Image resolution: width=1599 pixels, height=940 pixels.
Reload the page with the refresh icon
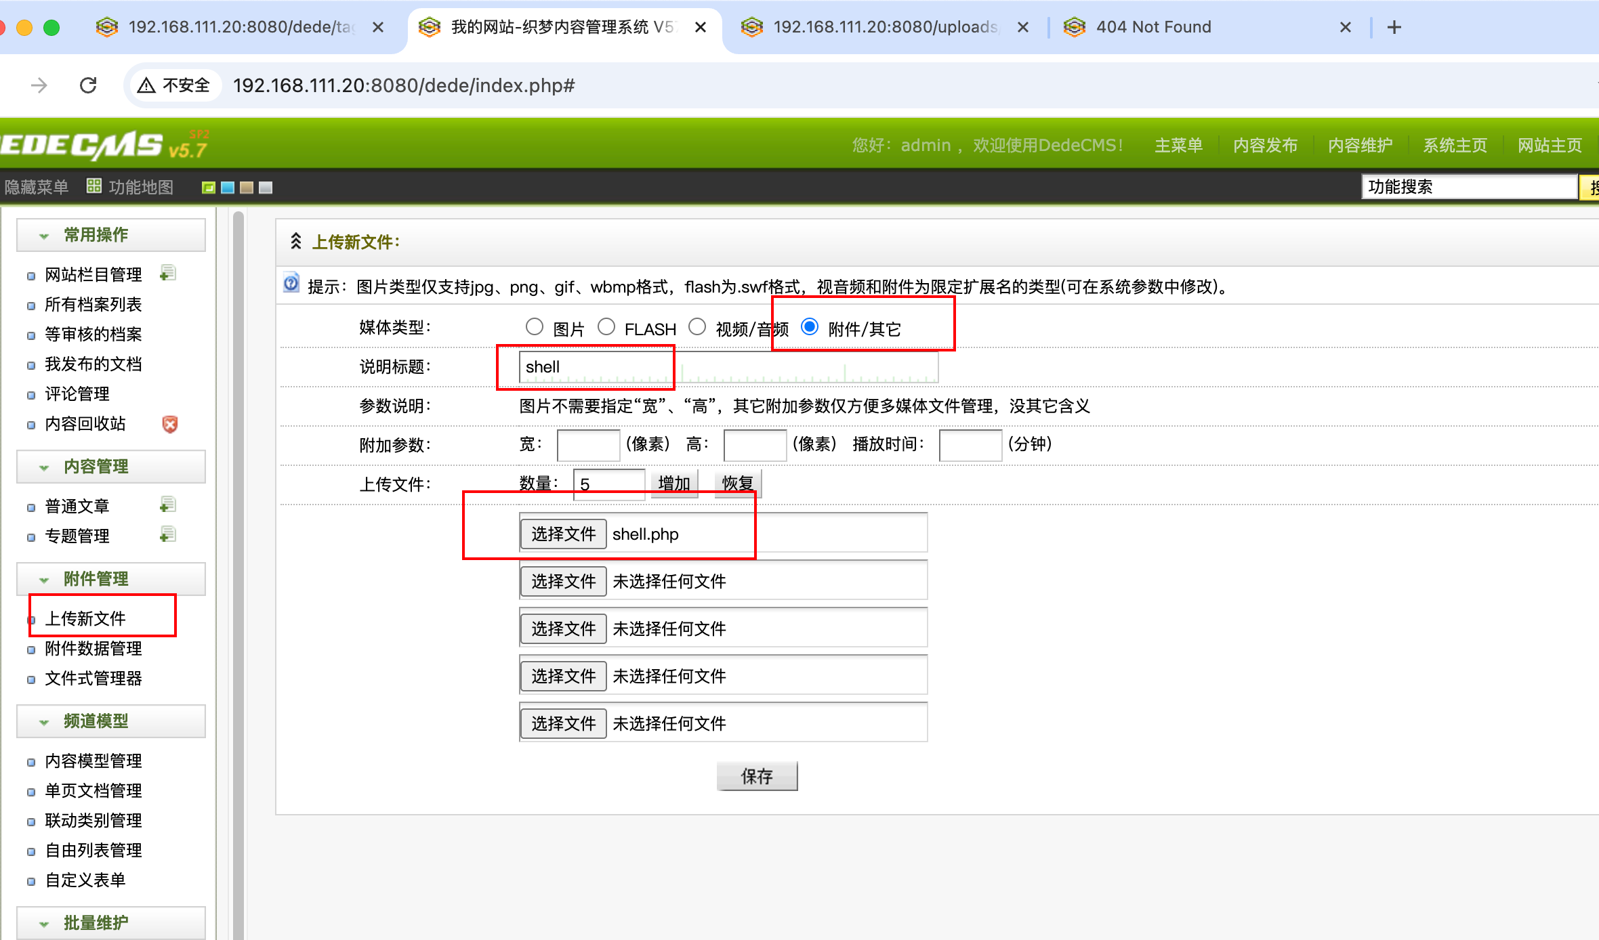(x=88, y=85)
